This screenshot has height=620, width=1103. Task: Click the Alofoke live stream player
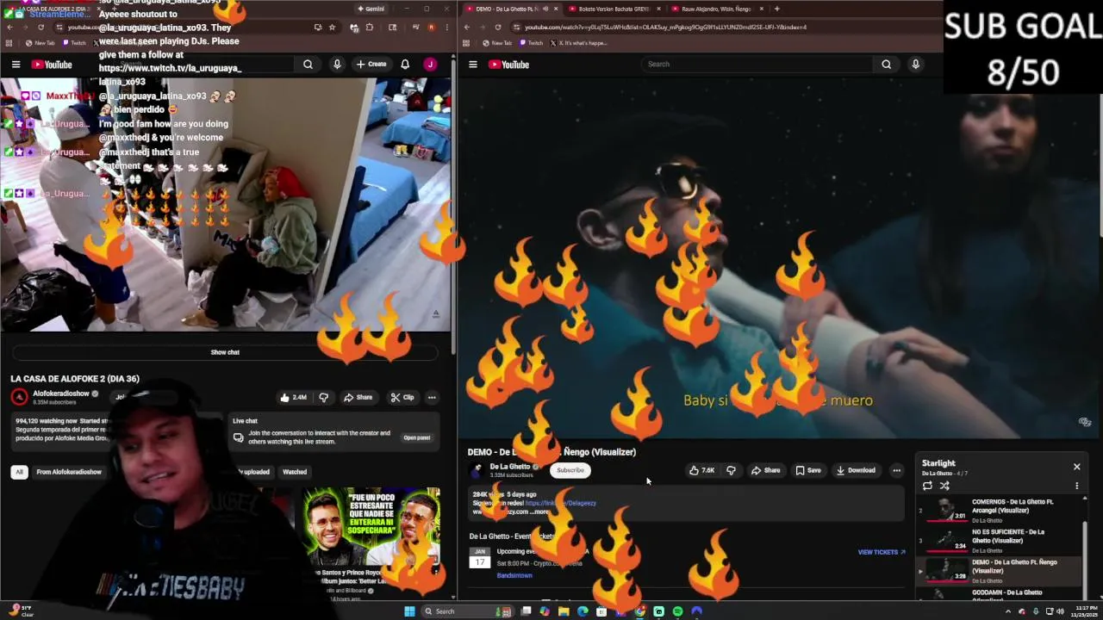tap(225, 205)
